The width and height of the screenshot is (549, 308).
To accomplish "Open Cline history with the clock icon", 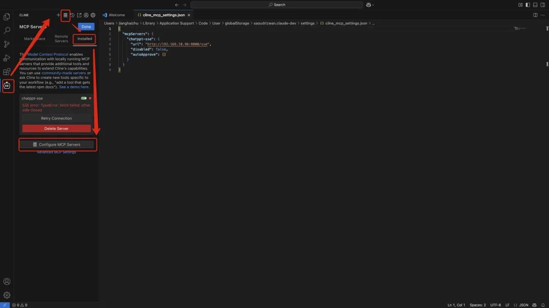I will (x=72, y=15).
